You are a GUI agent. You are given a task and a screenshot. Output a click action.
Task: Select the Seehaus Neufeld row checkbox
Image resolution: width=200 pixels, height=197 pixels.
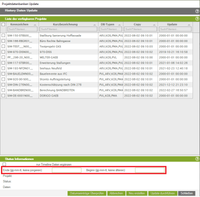click(x=3, y=68)
